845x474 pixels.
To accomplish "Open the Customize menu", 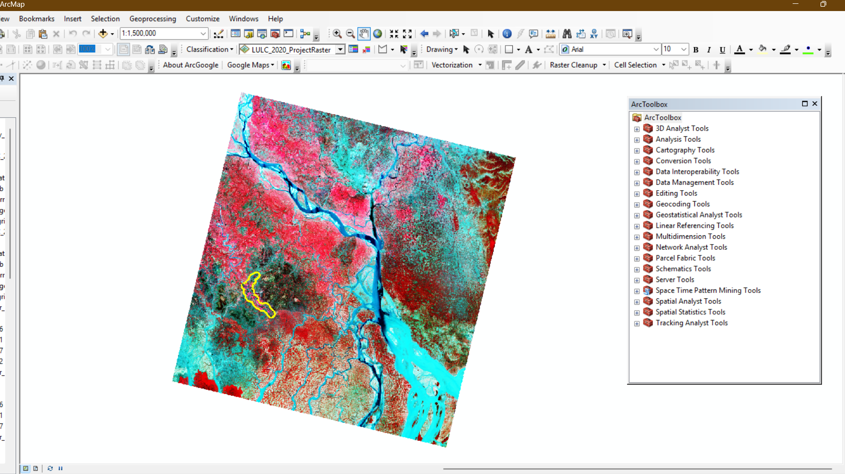I will point(203,19).
